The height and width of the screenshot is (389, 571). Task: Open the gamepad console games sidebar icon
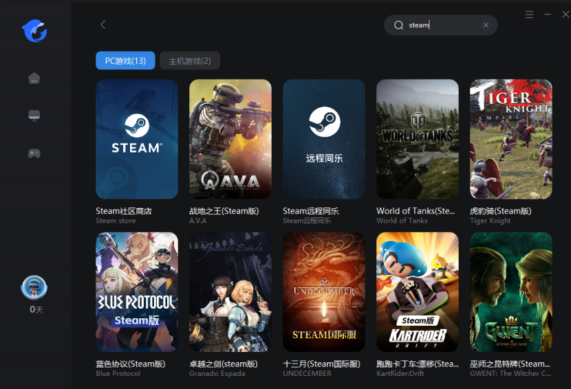pyautogui.click(x=34, y=153)
